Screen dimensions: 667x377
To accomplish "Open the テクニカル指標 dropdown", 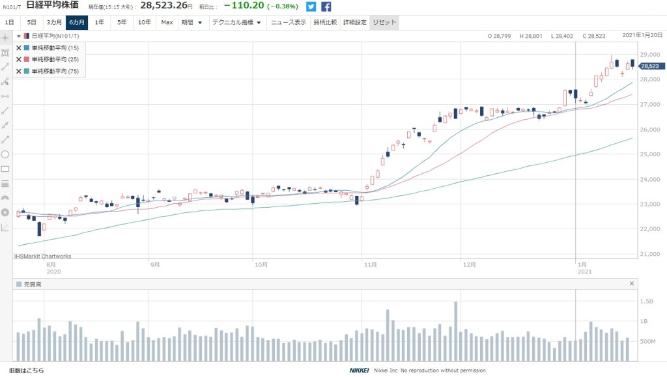I will point(236,22).
